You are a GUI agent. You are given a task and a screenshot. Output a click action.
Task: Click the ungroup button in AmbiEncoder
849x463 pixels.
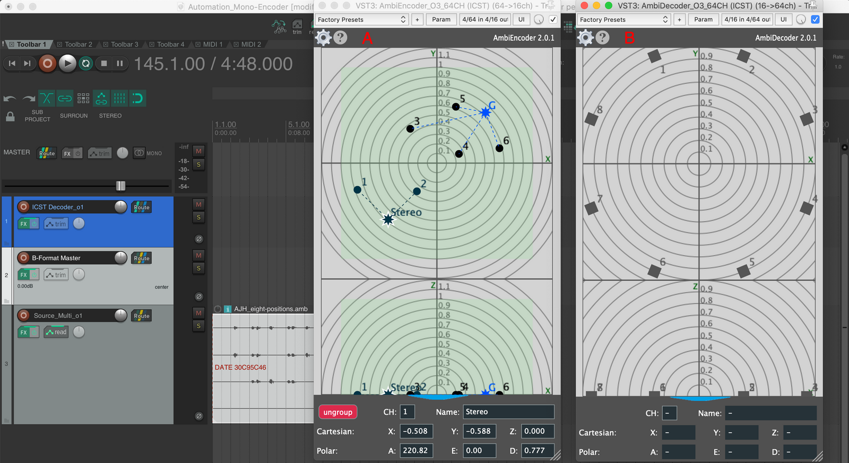pos(338,412)
